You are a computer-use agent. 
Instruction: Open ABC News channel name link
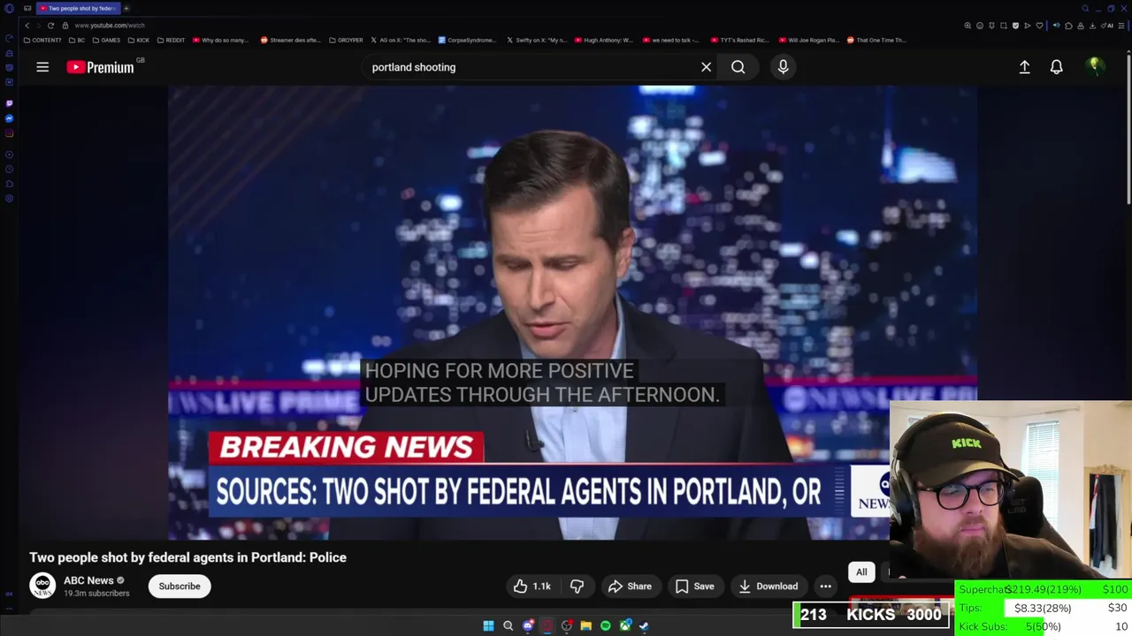coord(88,580)
